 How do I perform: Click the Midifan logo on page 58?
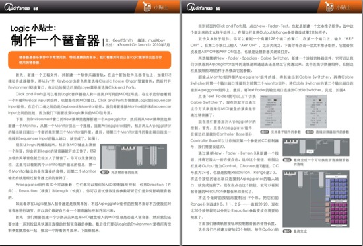16,7
